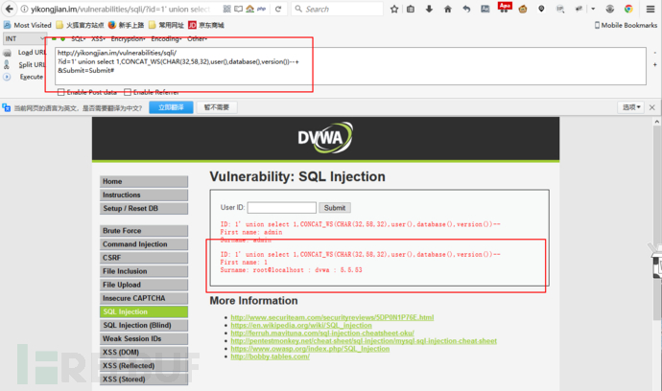662x391 pixels.
Task: Open Brute Force vulnerability page
Action: click(144, 231)
